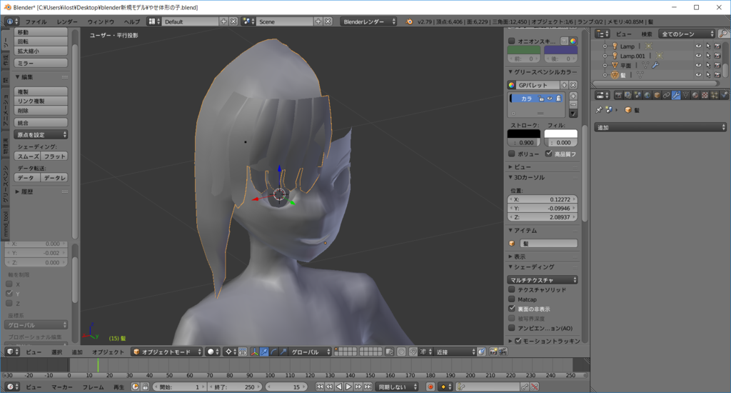The width and height of the screenshot is (731, 393).
Task: Open the ウィンドウ menu
Action: pyautogui.click(x=101, y=22)
